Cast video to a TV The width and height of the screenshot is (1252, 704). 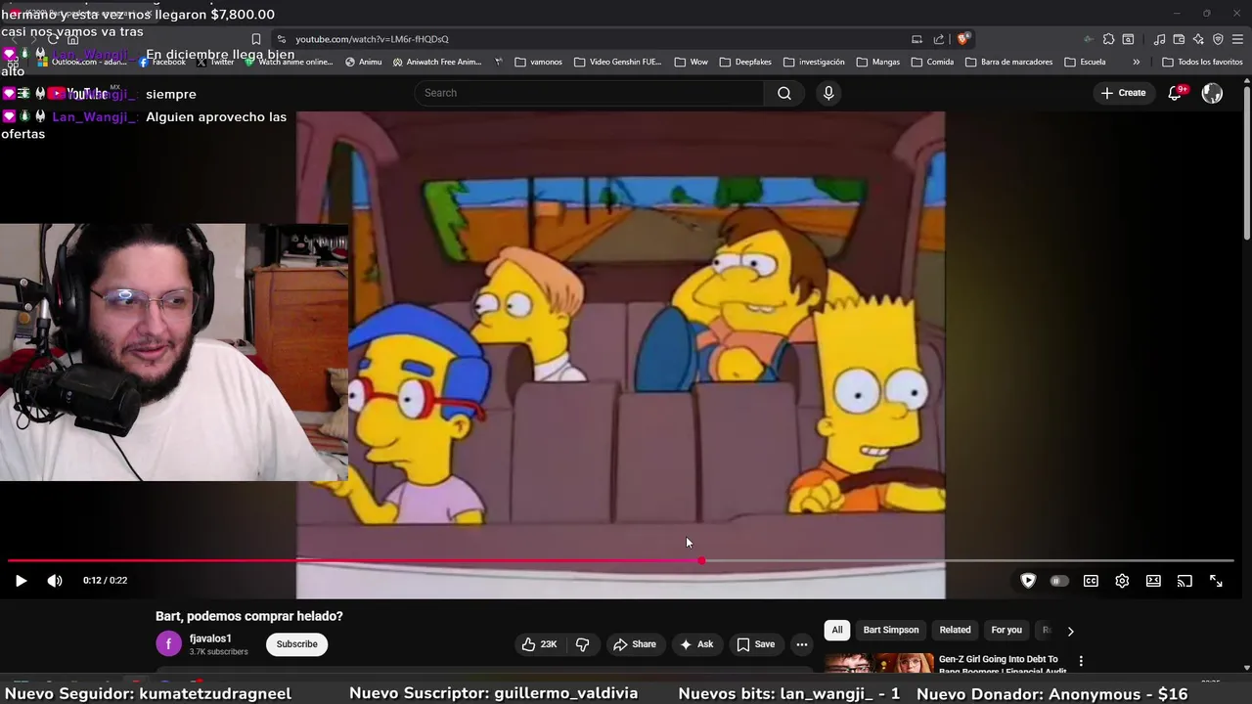click(x=1185, y=581)
